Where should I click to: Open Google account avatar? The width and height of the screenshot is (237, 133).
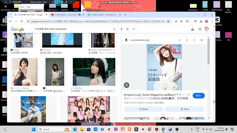[x=207, y=29]
